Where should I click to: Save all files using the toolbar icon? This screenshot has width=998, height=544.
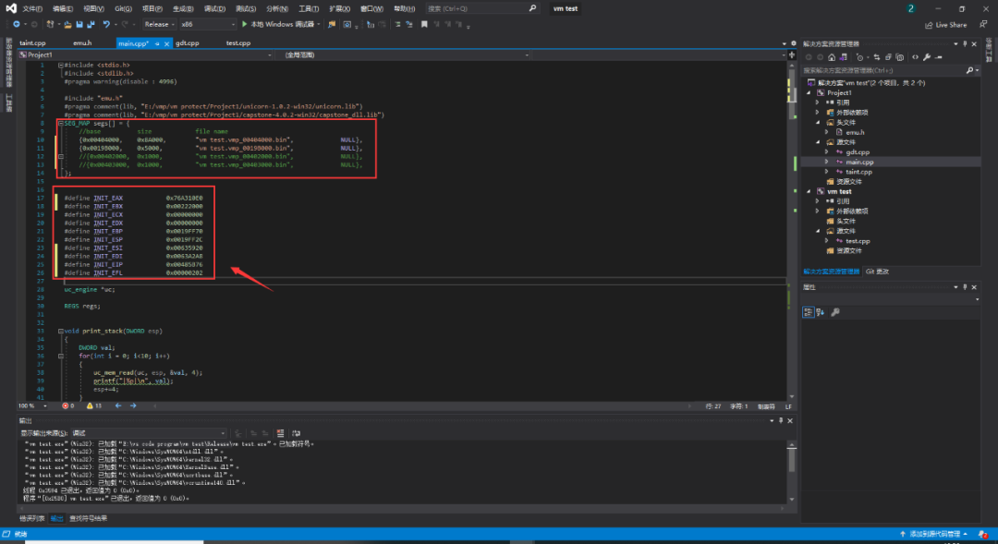(x=91, y=24)
